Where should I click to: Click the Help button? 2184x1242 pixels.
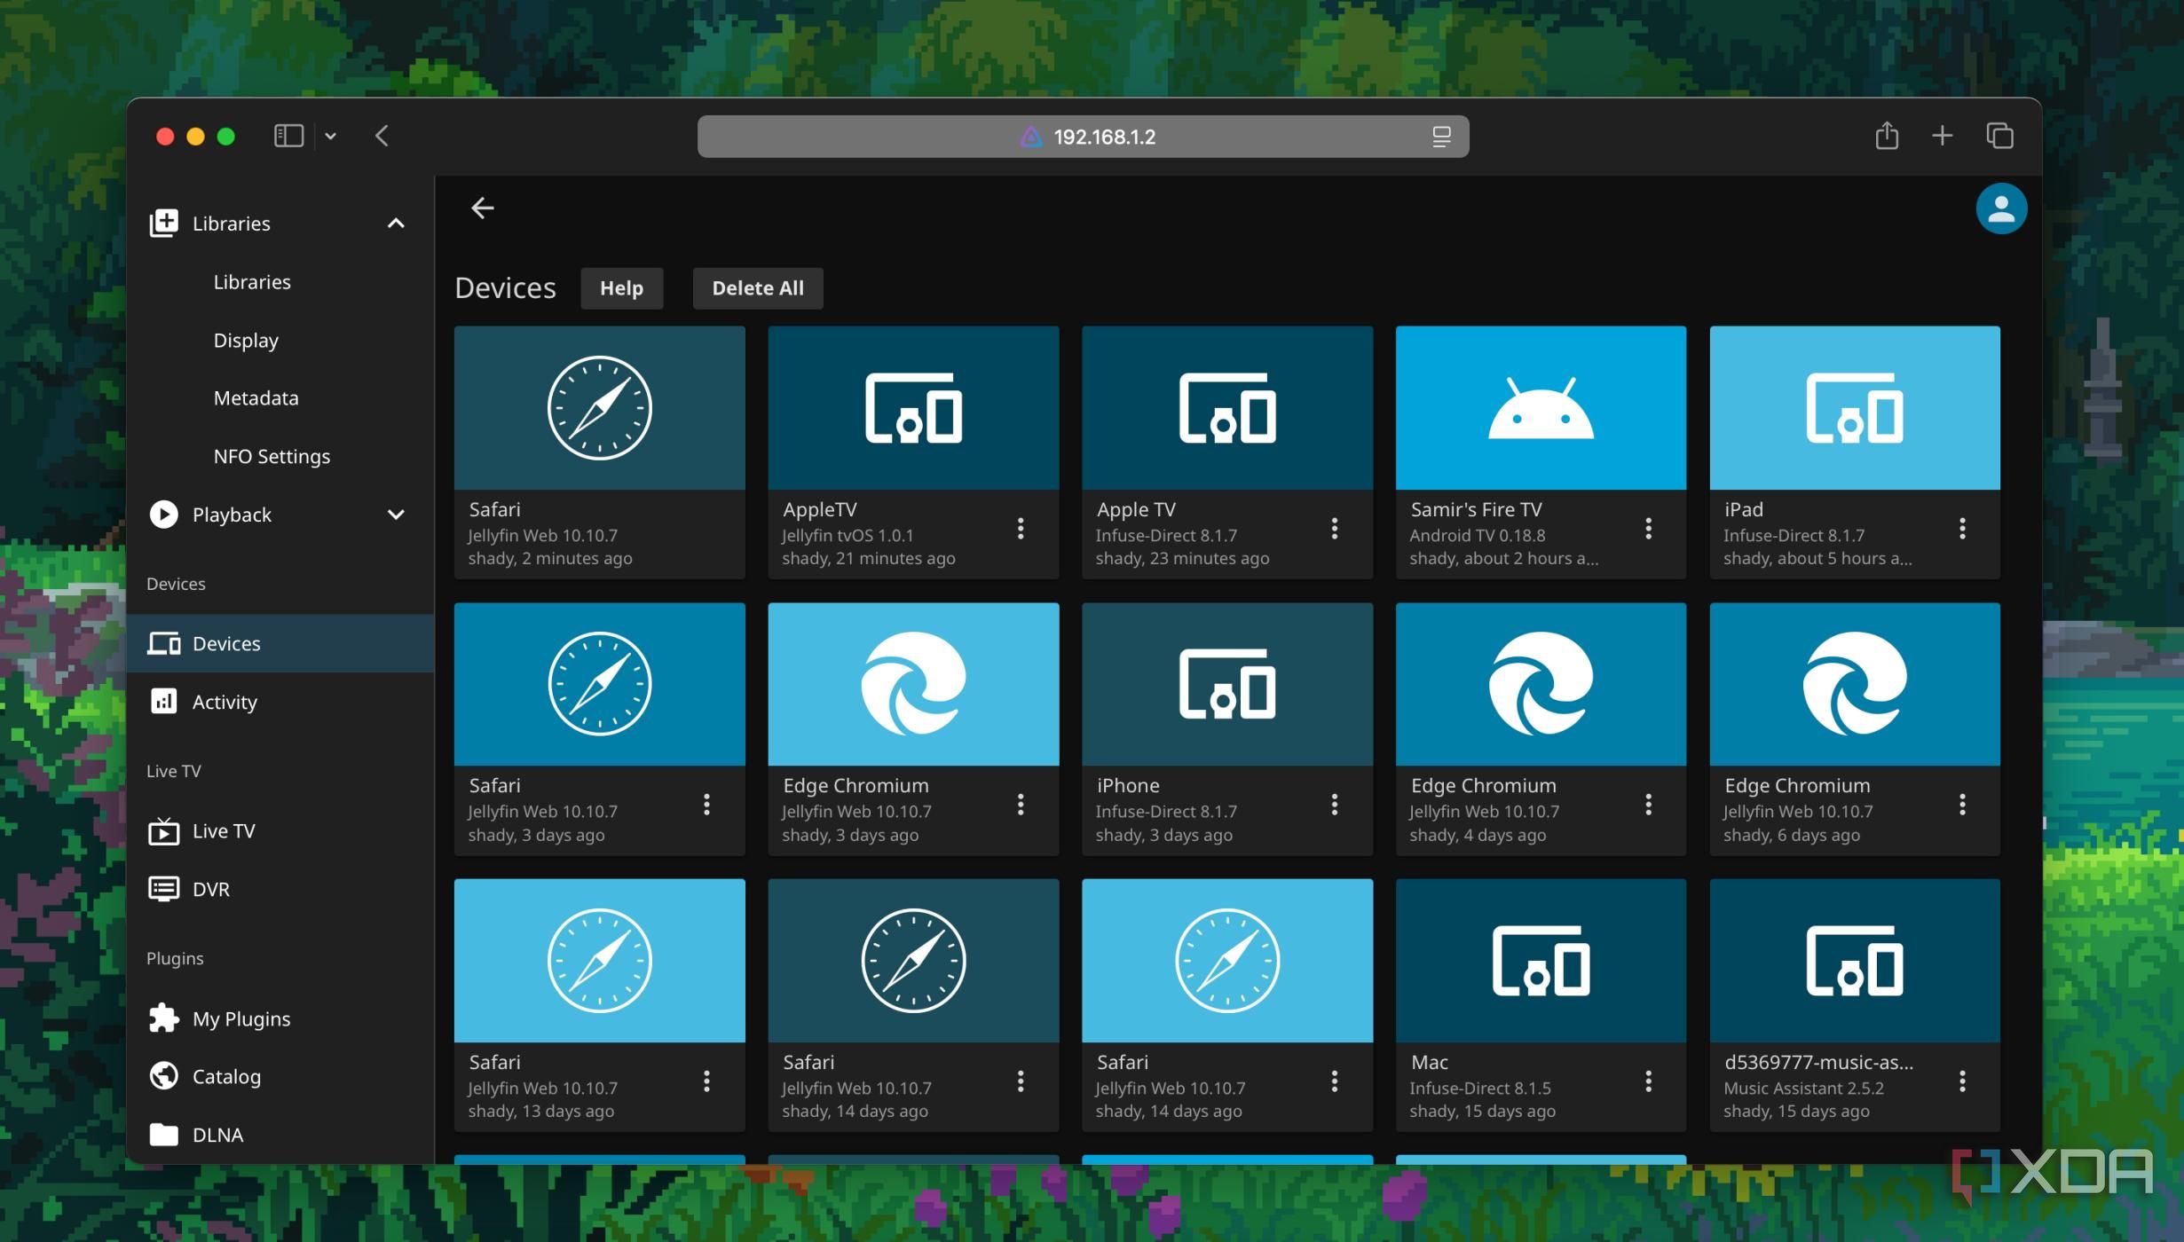[x=621, y=288]
